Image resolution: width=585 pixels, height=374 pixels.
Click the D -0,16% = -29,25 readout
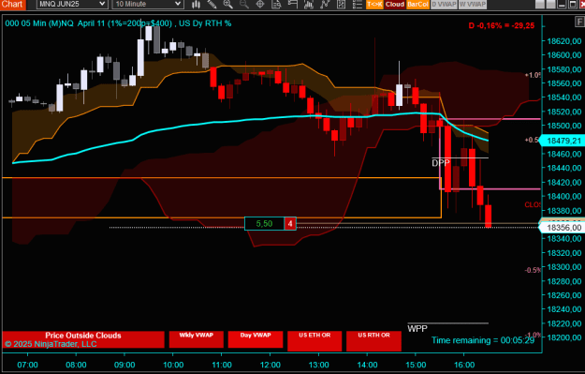click(x=502, y=26)
